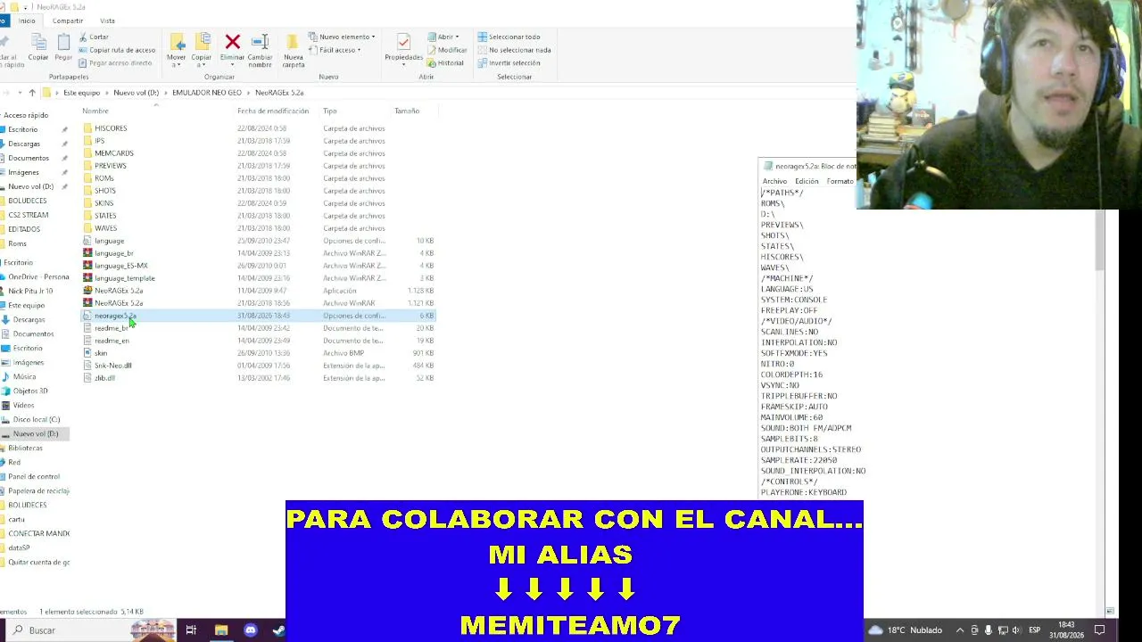Click Seleccionar todo
The image size is (1142, 642).
(509, 37)
